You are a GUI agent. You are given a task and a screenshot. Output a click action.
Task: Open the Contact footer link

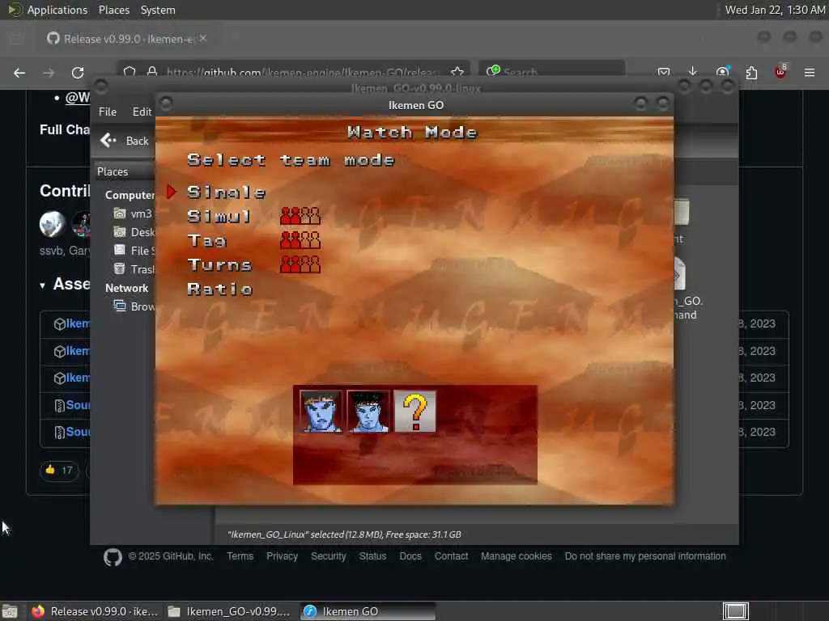pos(451,556)
